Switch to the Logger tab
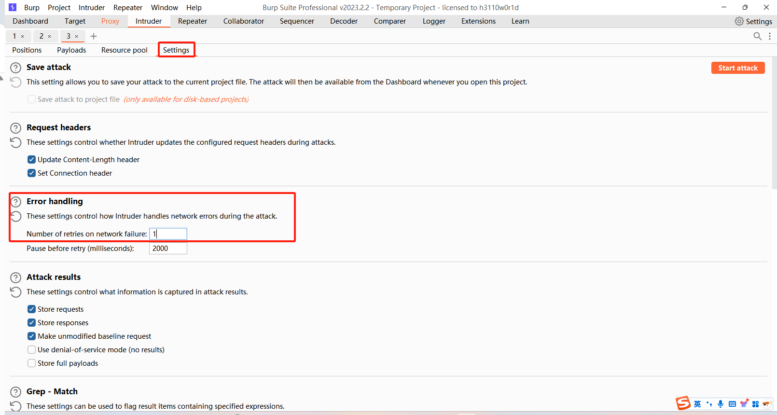The image size is (777, 415). [x=434, y=21]
